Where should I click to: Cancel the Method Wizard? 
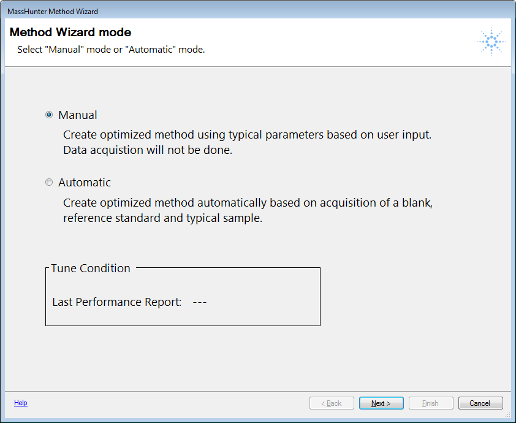(480, 403)
